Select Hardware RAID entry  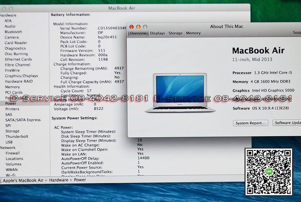coord(19,81)
